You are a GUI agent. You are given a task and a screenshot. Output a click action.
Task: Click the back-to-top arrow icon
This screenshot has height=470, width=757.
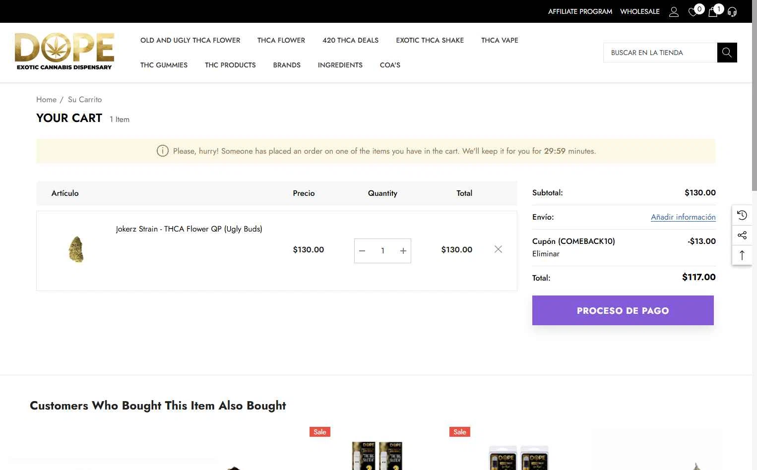(742, 255)
